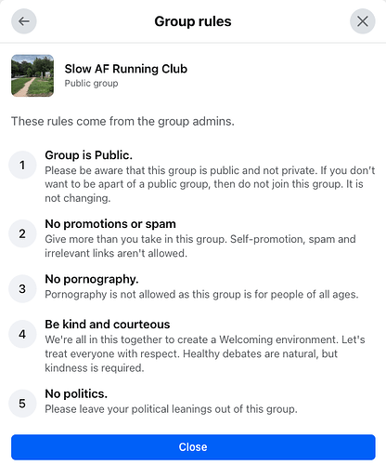This screenshot has width=386, height=465.
Task: Click the 'Group is Public.' rule title
Action: (89, 155)
